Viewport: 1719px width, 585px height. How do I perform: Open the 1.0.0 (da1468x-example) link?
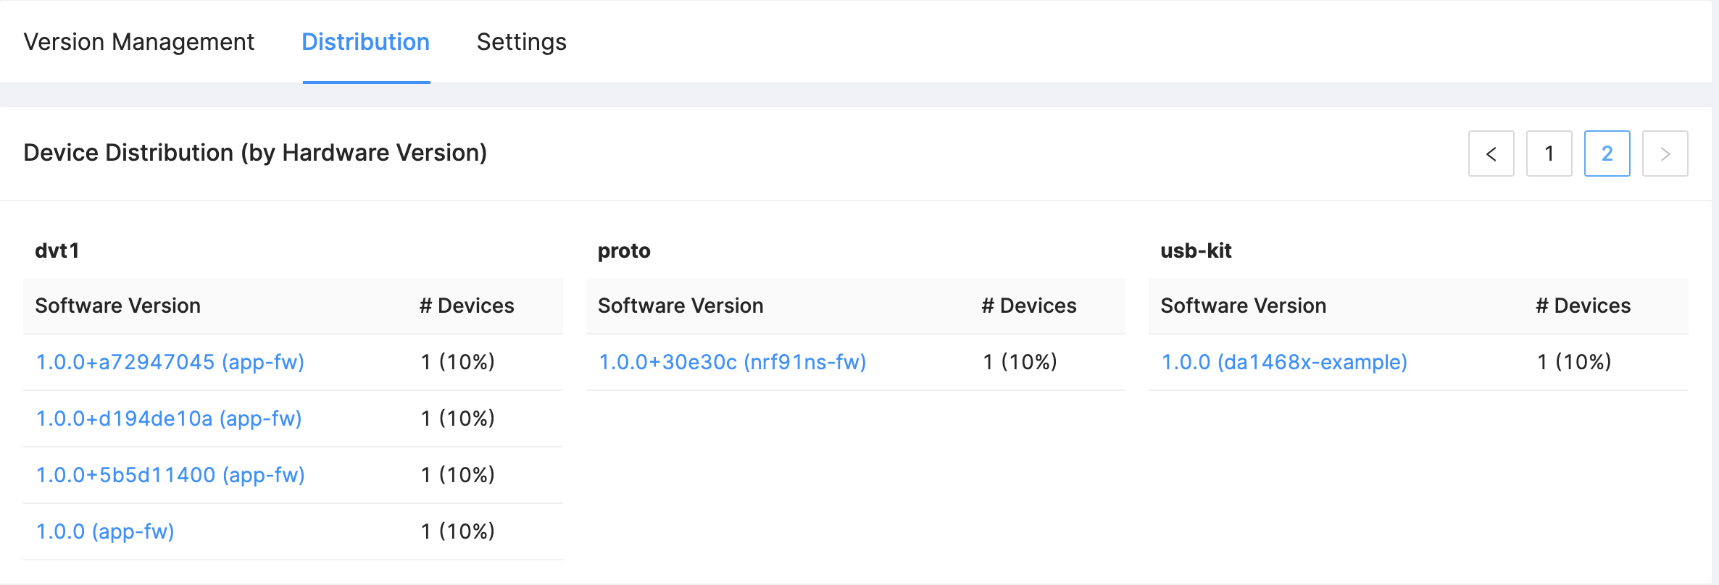click(x=1284, y=362)
